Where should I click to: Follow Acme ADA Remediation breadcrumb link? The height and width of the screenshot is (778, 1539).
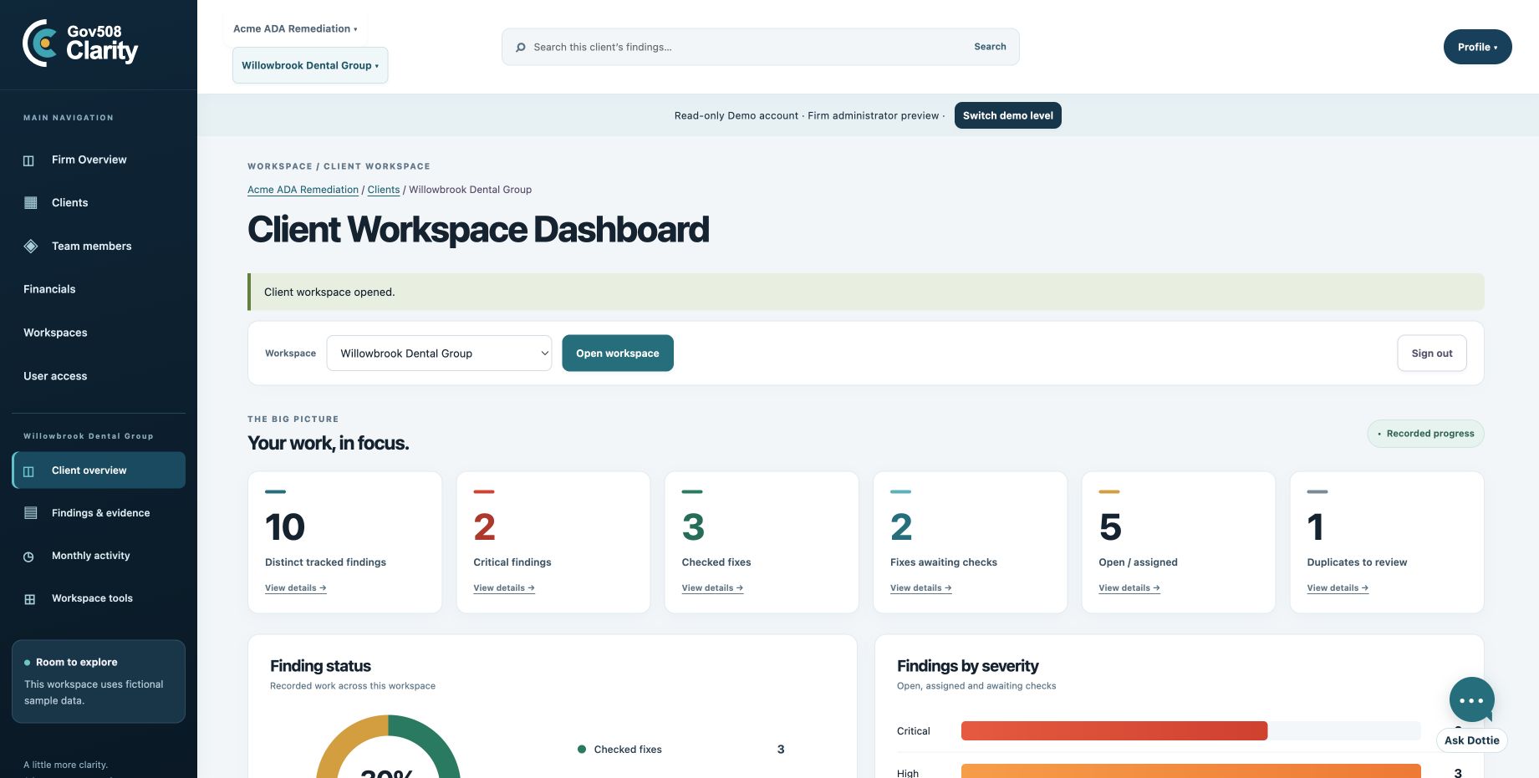[303, 190]
